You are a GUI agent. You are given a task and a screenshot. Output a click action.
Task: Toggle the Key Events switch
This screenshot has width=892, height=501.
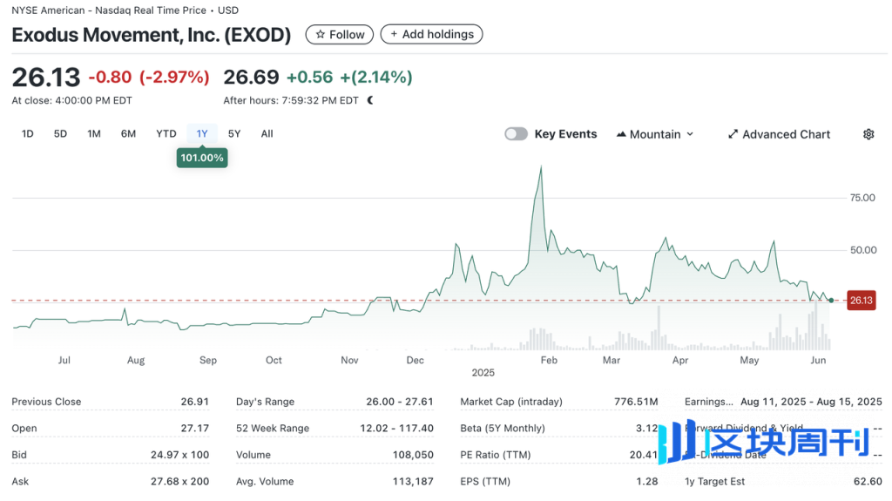tap(516, 134)
